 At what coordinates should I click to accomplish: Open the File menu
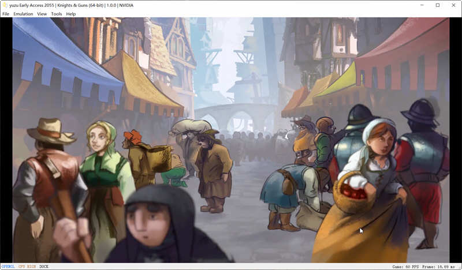coord(6,14)
